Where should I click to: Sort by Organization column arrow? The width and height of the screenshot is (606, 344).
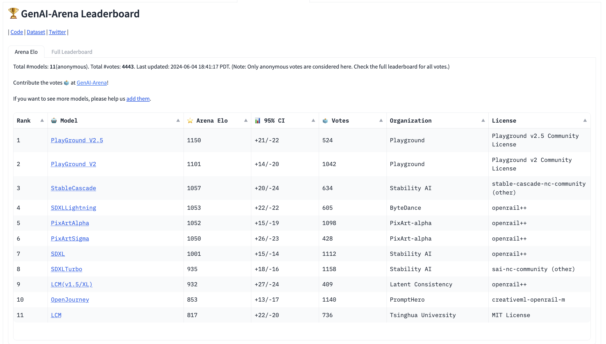click(483, 121)
